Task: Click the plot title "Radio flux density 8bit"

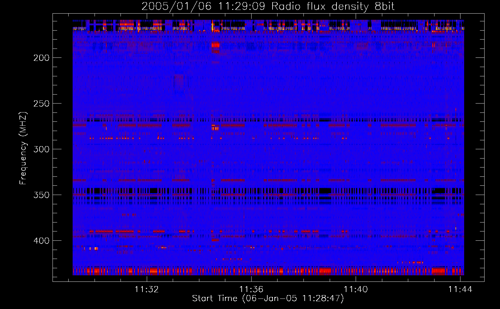Action: [333, 6]
